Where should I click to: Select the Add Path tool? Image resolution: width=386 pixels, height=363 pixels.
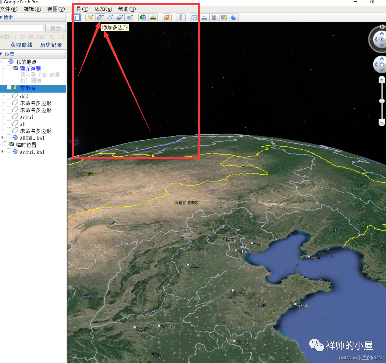tap(110, 18)
